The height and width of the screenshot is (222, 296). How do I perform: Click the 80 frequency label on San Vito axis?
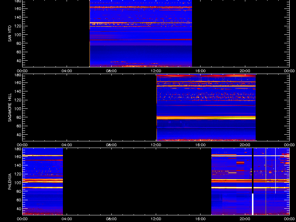(x=19, y=43)
